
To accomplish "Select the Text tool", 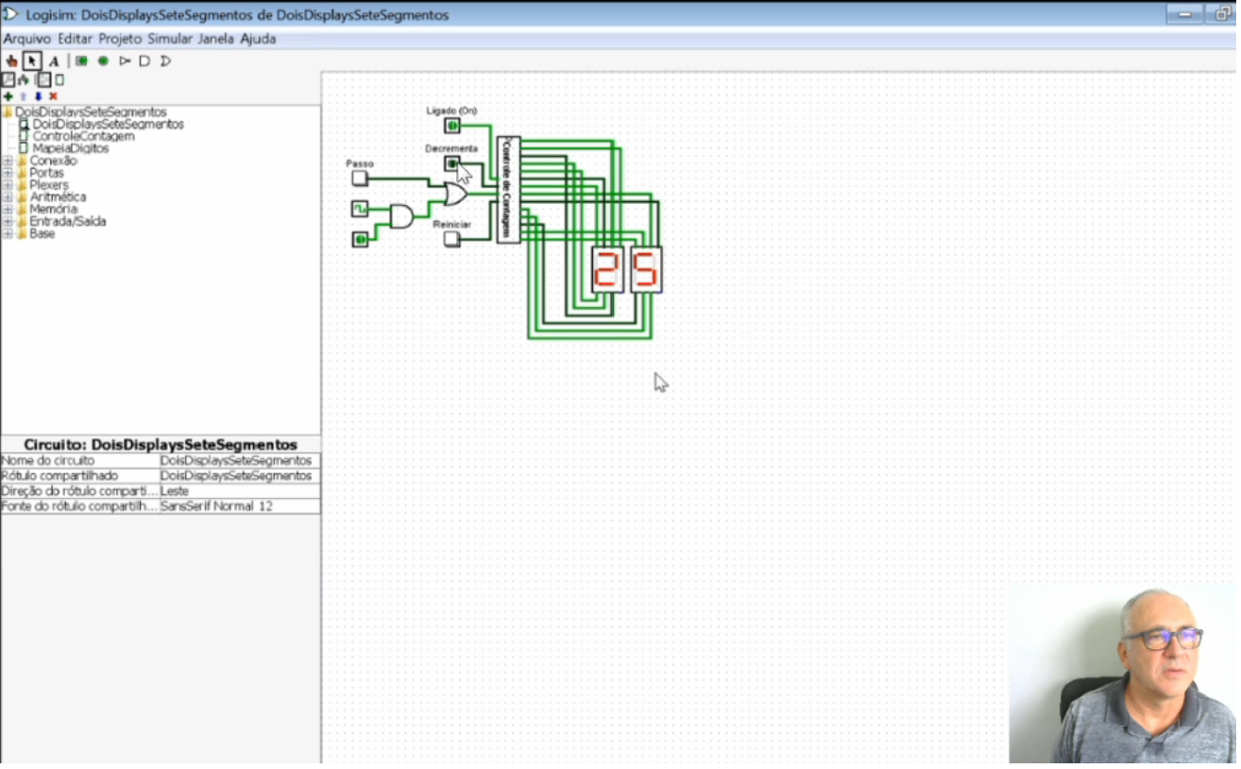I will pyautogui.click(x=54, y=60).
